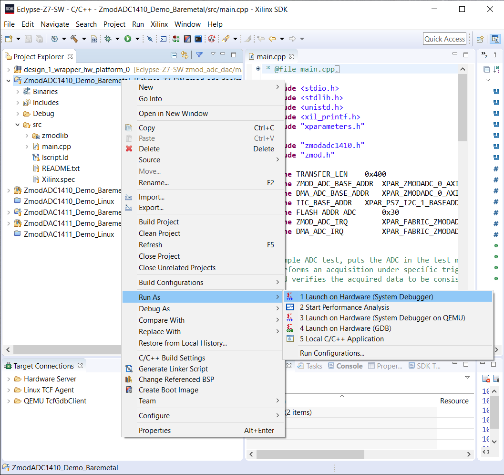The height and width of the screenshot is (475, 504).
Task: Click the editor vertical scrollbar thumb
Action: (463, 107)
